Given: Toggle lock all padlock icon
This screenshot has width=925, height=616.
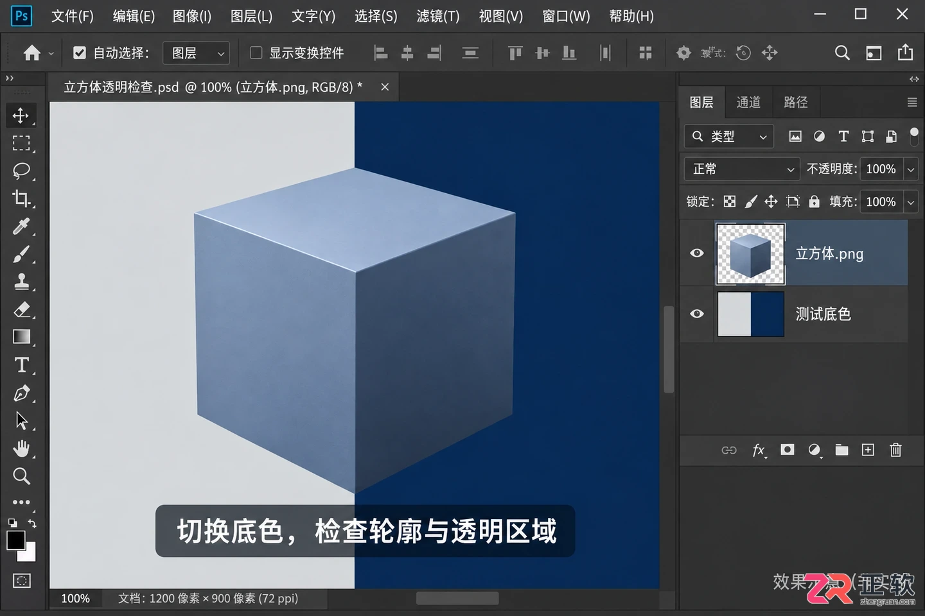Looking at the screenshot, I should [x=814, y=201].
